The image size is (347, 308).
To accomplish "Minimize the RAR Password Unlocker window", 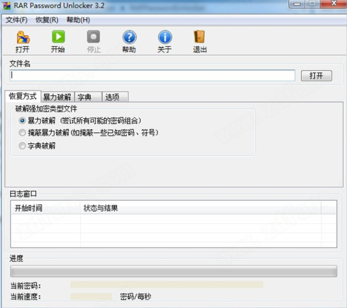I will 297,4.
